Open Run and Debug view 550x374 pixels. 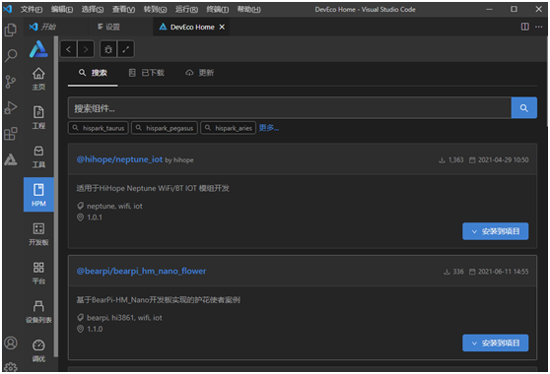tap(11, 107)
